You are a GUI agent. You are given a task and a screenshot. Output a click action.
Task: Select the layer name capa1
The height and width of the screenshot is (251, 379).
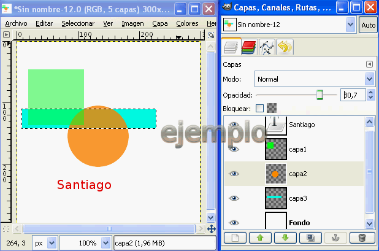(x=297, y=150)
